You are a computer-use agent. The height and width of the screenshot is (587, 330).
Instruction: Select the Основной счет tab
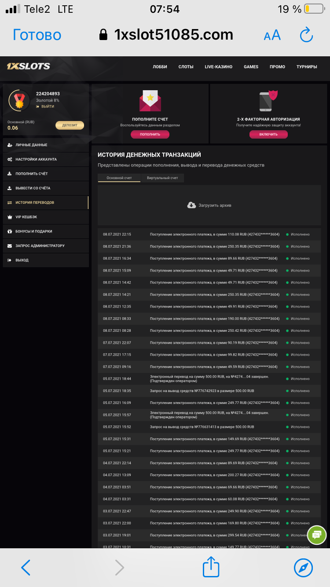pyautogui.click(x=119, y=178)
